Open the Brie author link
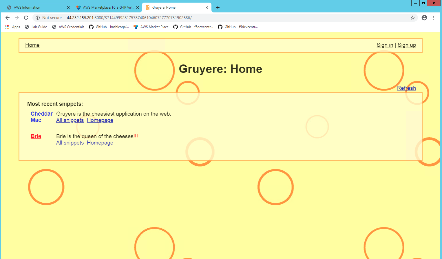The width and height of the screenshot is (442, 259). click(x=36, y=136)
